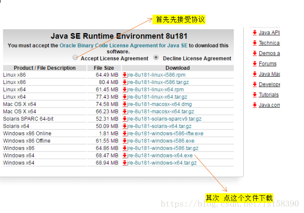Open the Developer sidebar link
This screenshot has width=304, height=213.
tap(269, 84)
